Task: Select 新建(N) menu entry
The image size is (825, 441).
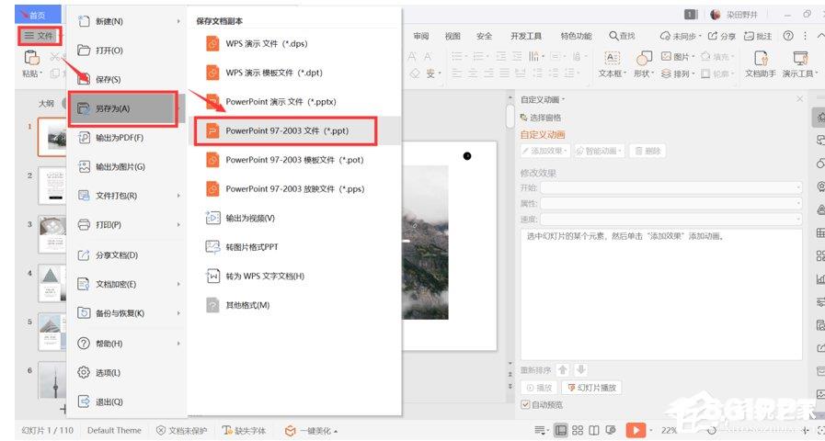Action: (127, 21)
